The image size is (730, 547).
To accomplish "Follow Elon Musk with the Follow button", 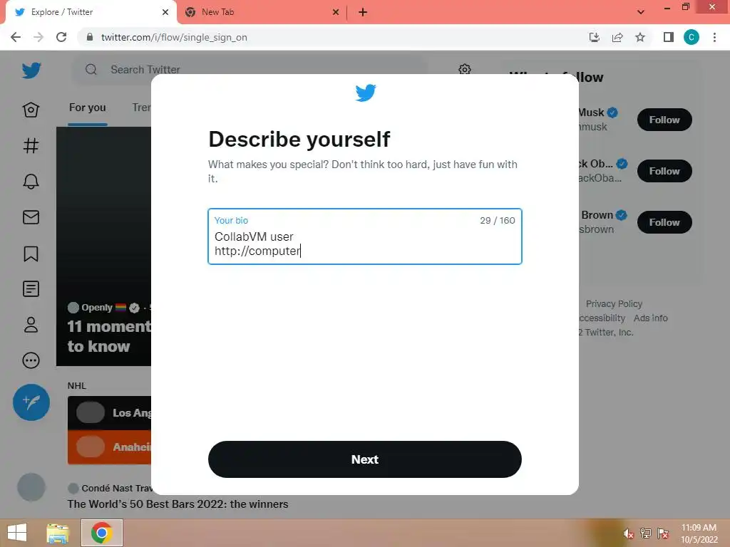I will pyautogui.click(x=664, y=120).
